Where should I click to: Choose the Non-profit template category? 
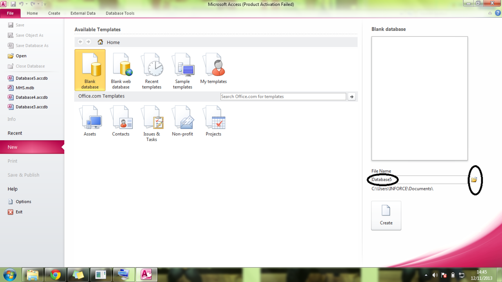pos(183,121)
